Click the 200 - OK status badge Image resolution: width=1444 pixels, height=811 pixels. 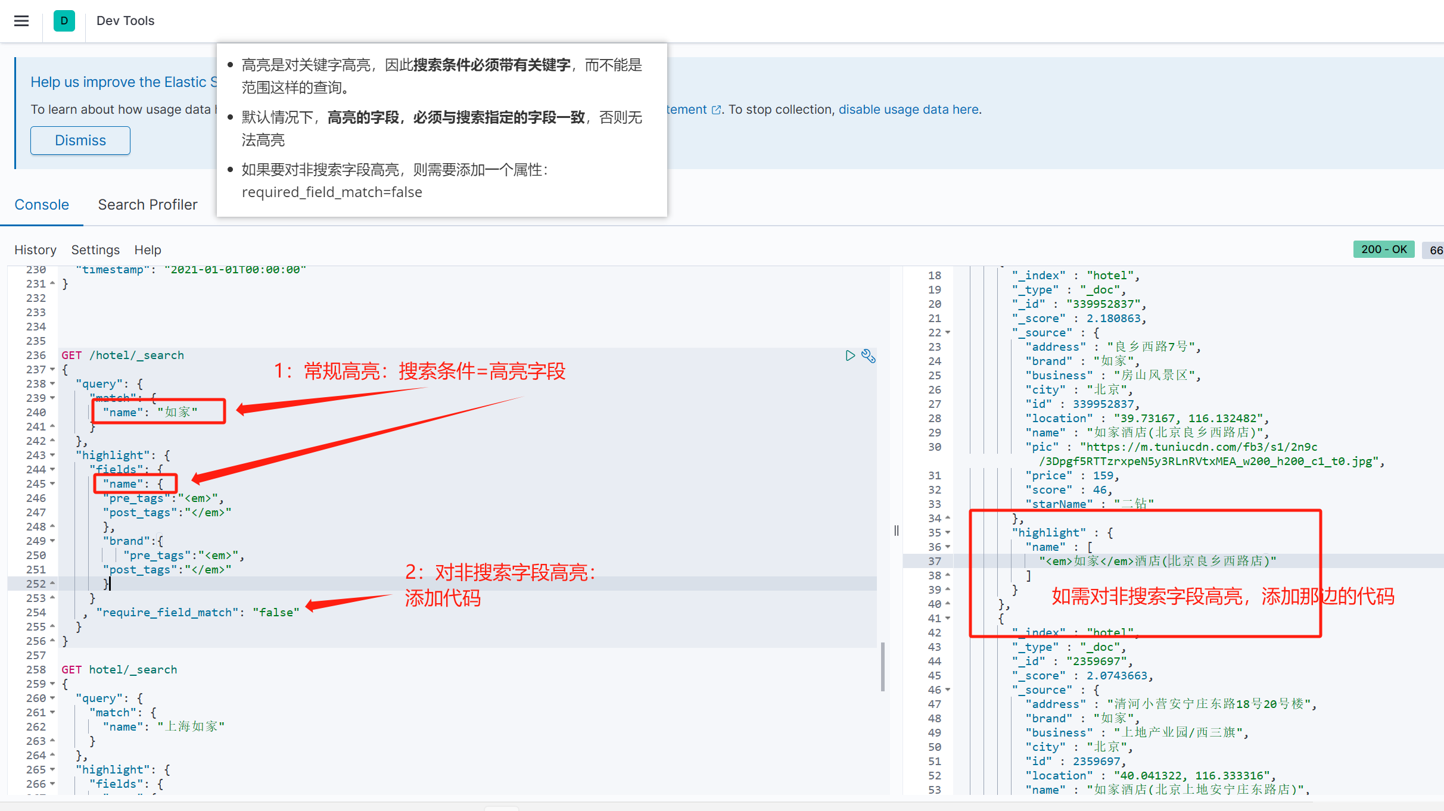click(x=1383, y=249)
